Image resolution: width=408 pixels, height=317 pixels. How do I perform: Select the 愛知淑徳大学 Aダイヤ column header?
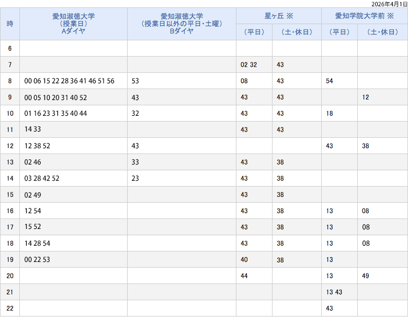coord(73,24)
